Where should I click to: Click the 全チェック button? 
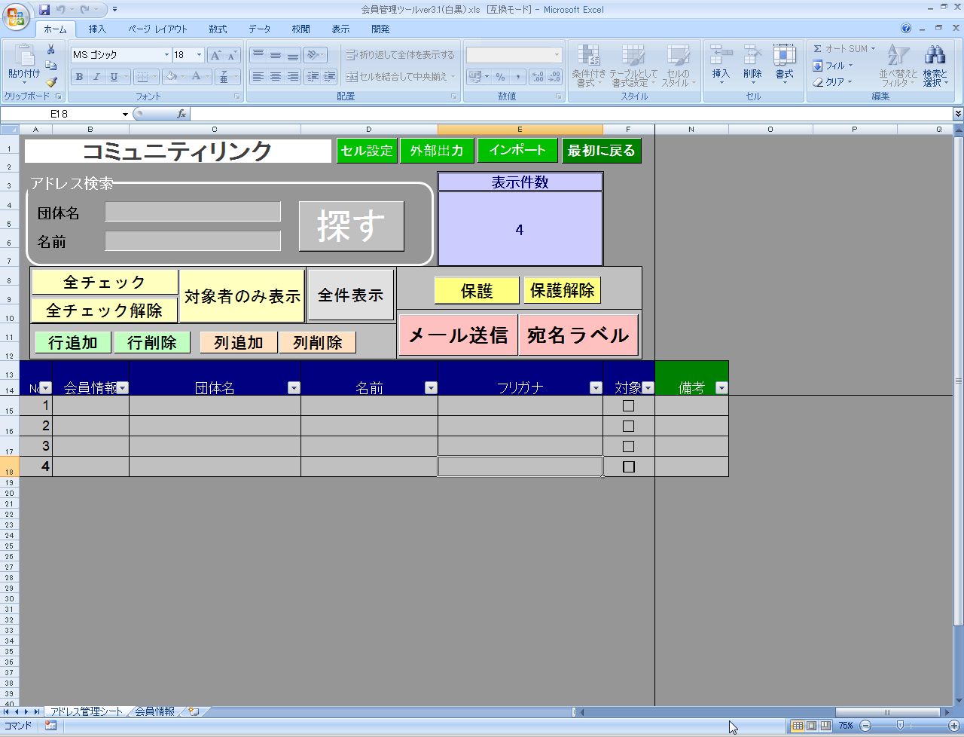point(105,283)
